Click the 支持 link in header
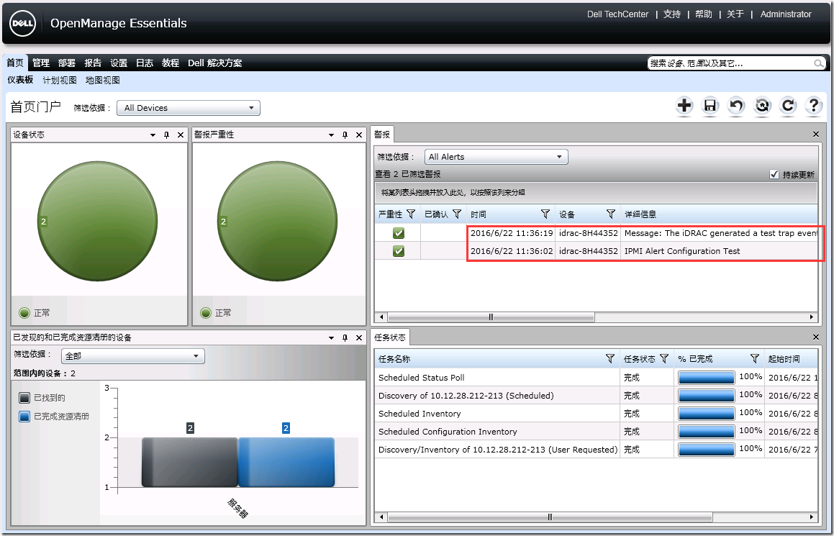This screenshot has width=834, height=536. tap(672, 14)
